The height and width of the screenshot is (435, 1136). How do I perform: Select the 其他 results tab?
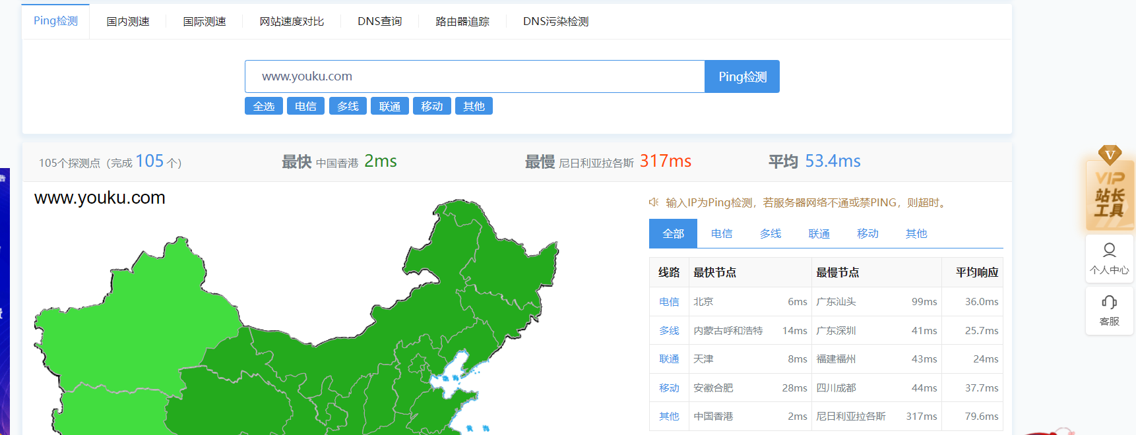(x=916, y=233)
